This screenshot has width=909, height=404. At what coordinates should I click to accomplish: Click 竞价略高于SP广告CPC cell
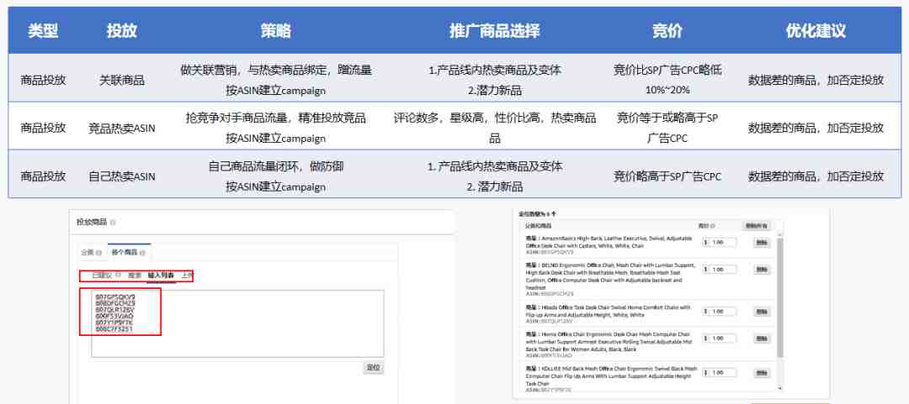point(667,176)
